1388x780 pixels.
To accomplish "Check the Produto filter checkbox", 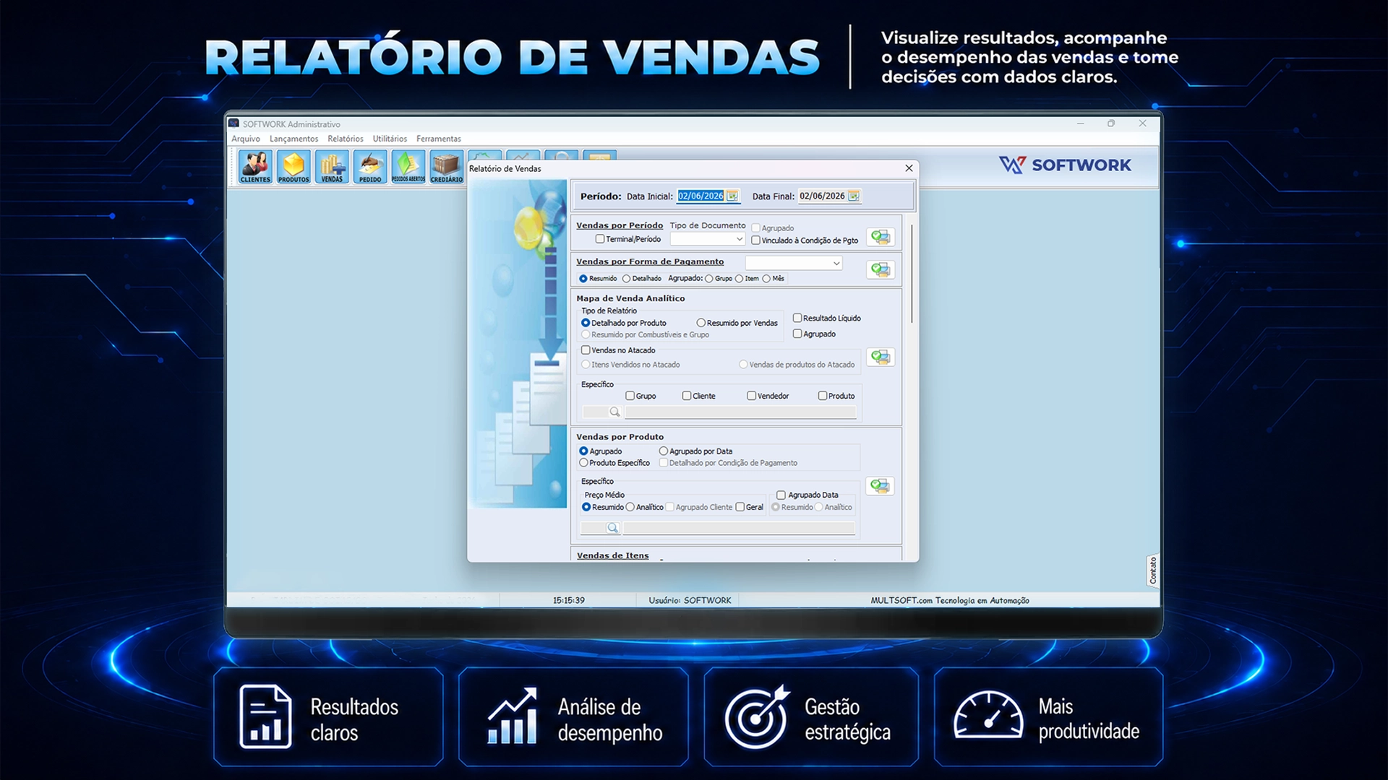I will [823, 396].
